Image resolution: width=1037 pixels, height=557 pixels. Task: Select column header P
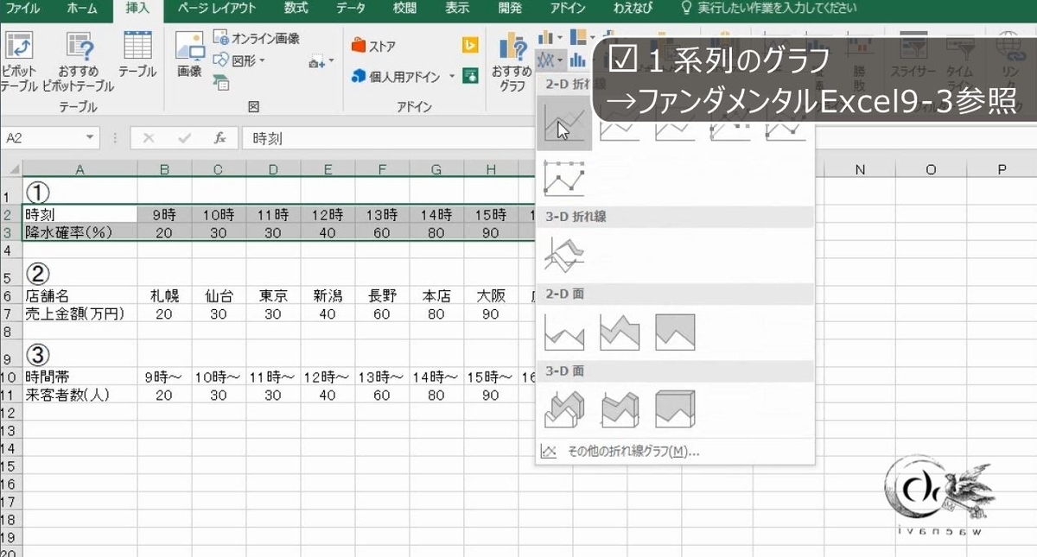[1002, 170]
